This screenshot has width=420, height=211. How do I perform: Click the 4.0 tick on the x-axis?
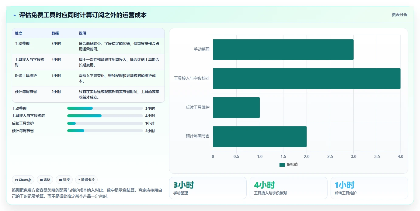400,156
